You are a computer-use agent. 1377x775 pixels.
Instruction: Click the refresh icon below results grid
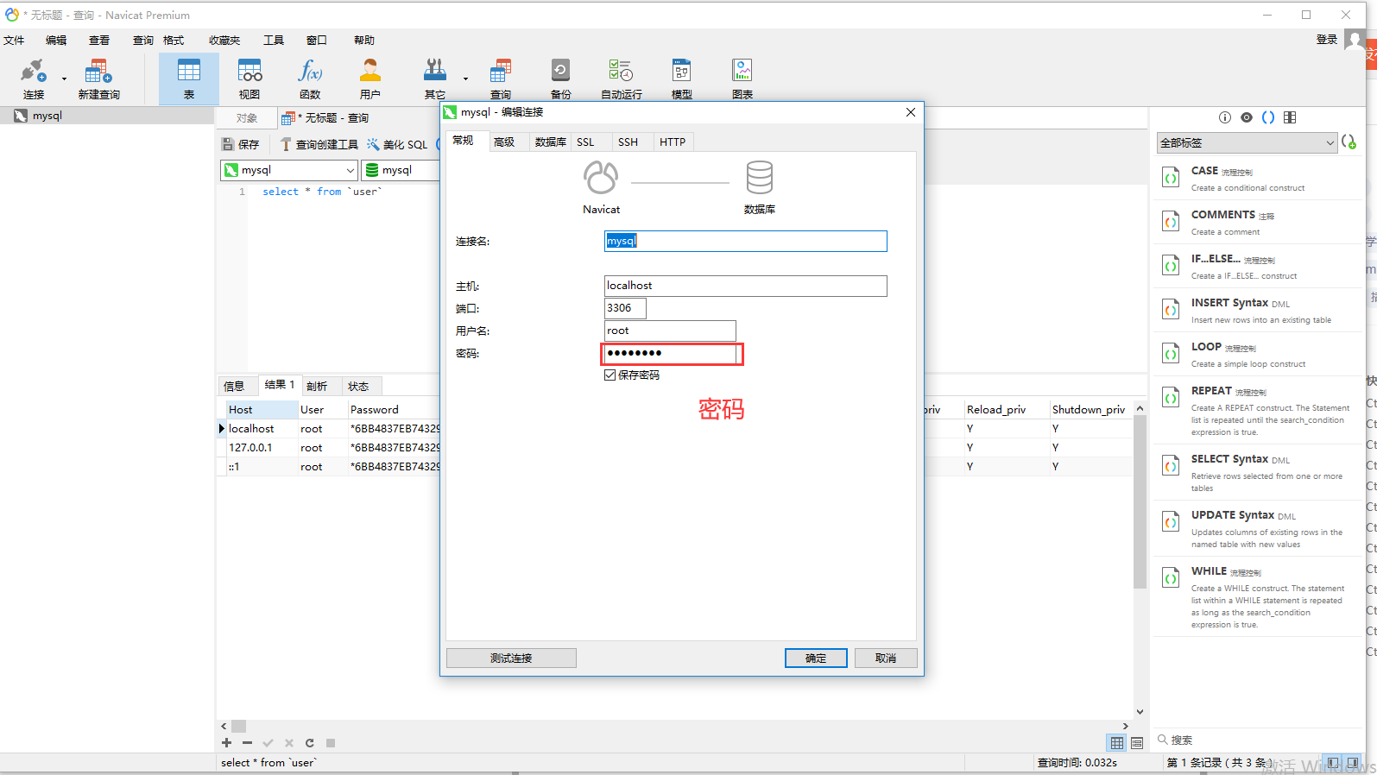pos(309,742)
